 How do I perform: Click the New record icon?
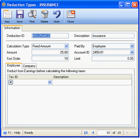tap(8, 14)
